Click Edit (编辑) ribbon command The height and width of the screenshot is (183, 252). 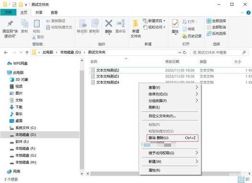[189, 29]
